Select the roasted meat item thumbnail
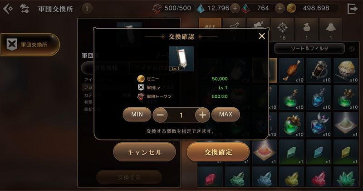 pos(291,70)
